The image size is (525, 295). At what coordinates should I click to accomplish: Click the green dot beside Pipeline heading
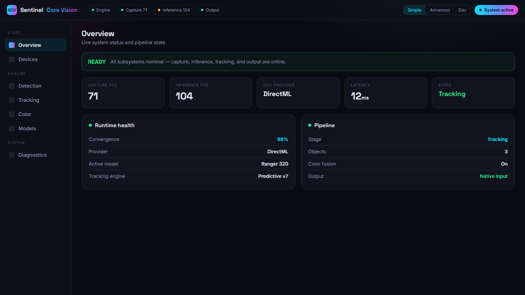click(310, 125)
